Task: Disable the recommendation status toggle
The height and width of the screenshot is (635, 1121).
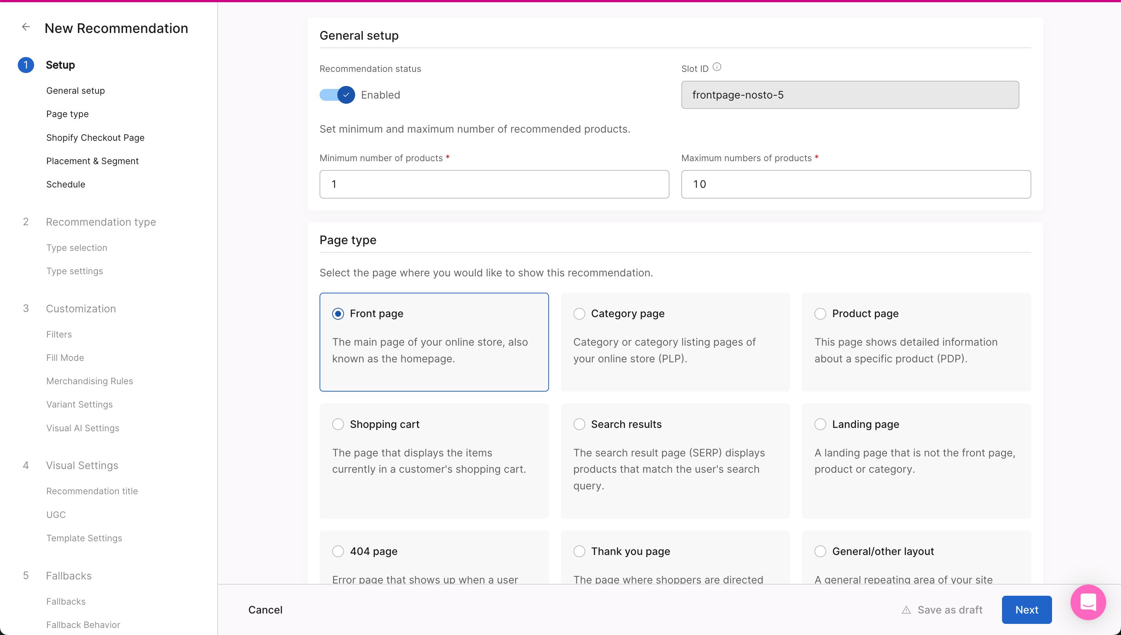Action: 337,94
